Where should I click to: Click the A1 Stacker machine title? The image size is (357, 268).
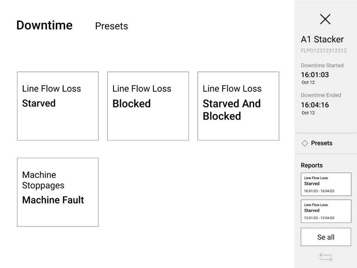322,40
